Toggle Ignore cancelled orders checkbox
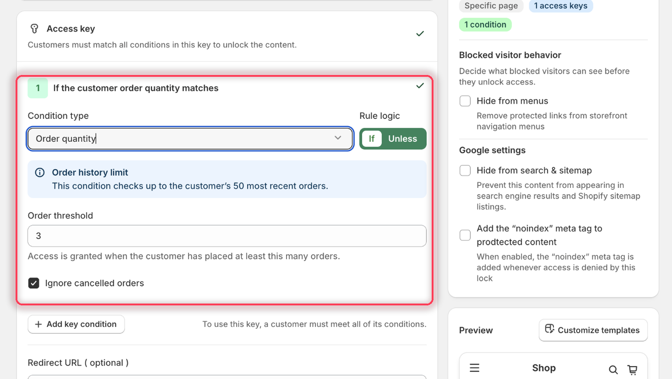This screenshot has height=379, width=672. [34, 283]
